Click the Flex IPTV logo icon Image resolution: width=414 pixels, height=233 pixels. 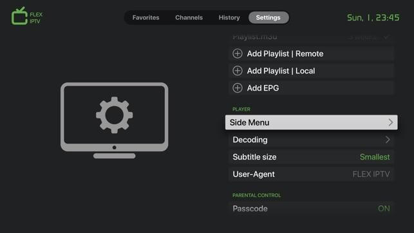pyautogui.click(x=19, y=16)
